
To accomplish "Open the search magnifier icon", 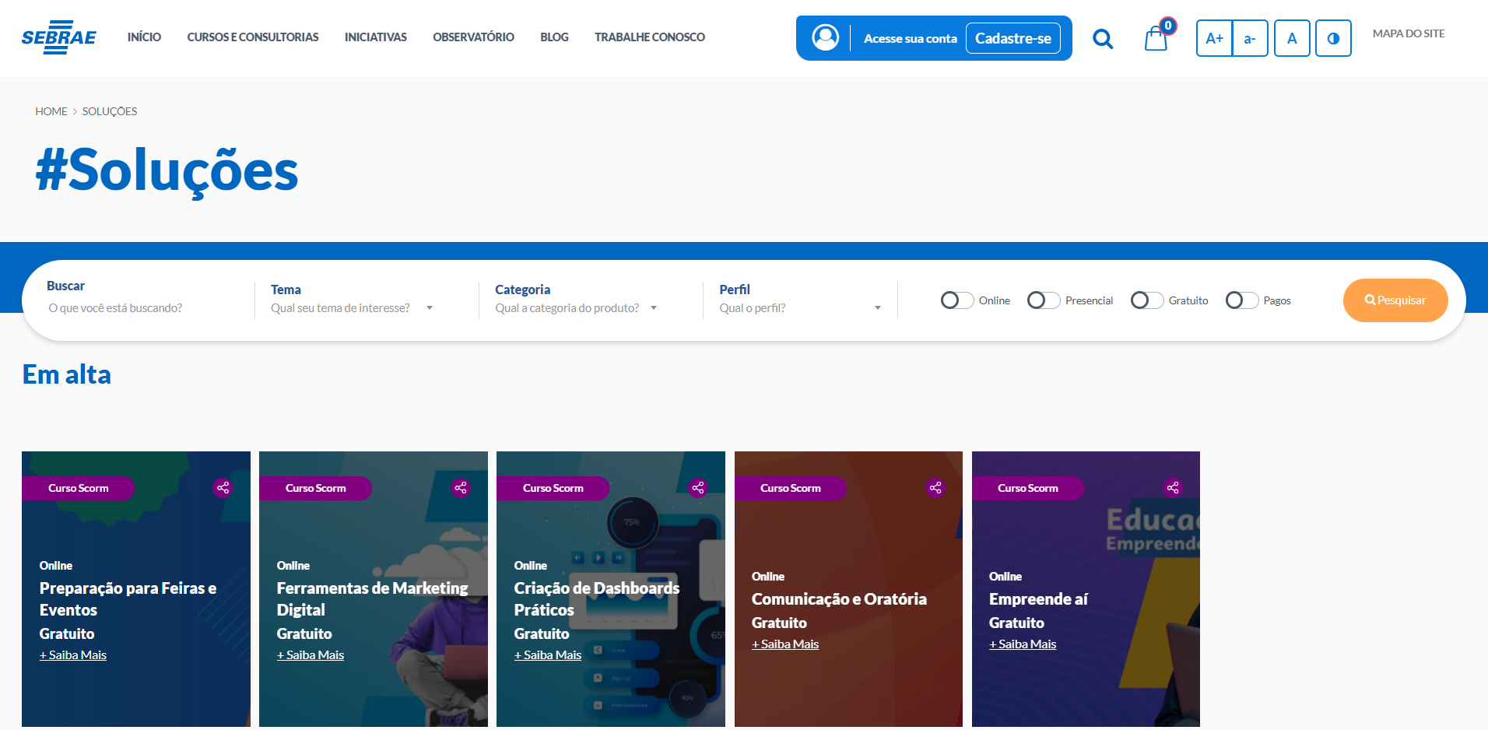I will (1103, 38).
